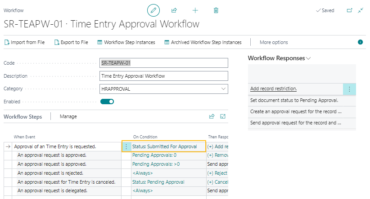Open Workflow Step Instances
370x199 pixels.
[x=126, y=42]
